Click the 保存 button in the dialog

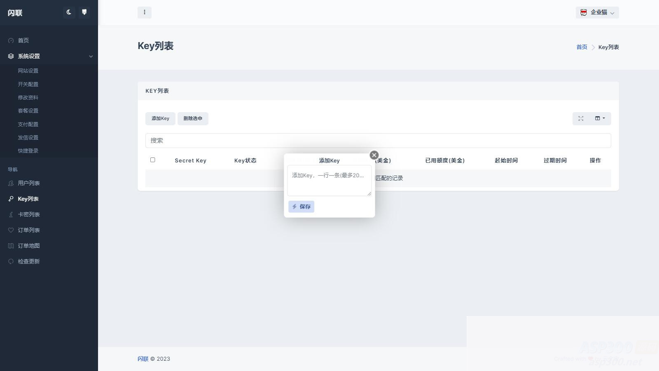[x=301, y=207]
